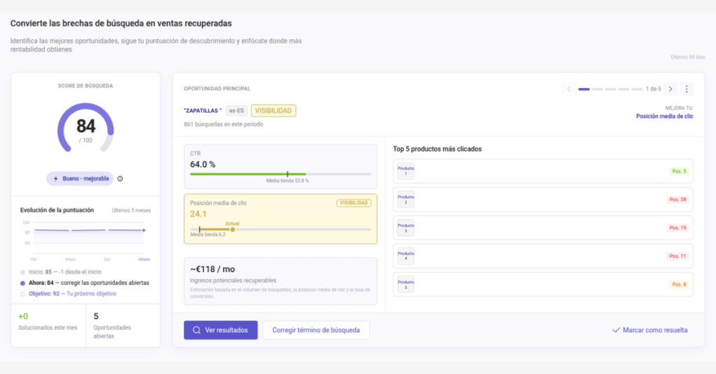
Task: Click the Últimos 3 meses label
Action: coord(131,211)
